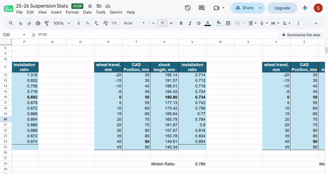Screen dimensions: 328x174
Task: Open the Data menu
Action: point(87,12)
